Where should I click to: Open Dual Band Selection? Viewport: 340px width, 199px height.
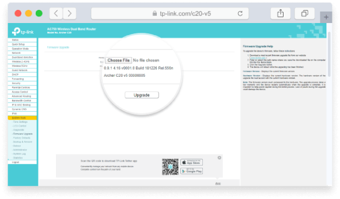click(22, 57)
